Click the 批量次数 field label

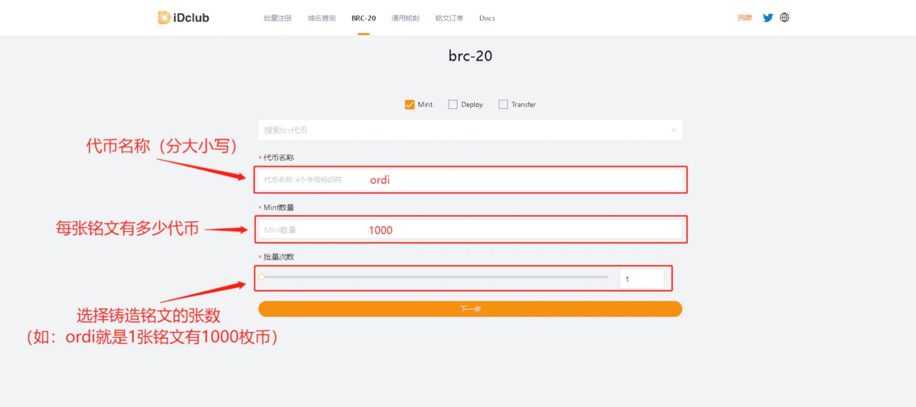278,257
